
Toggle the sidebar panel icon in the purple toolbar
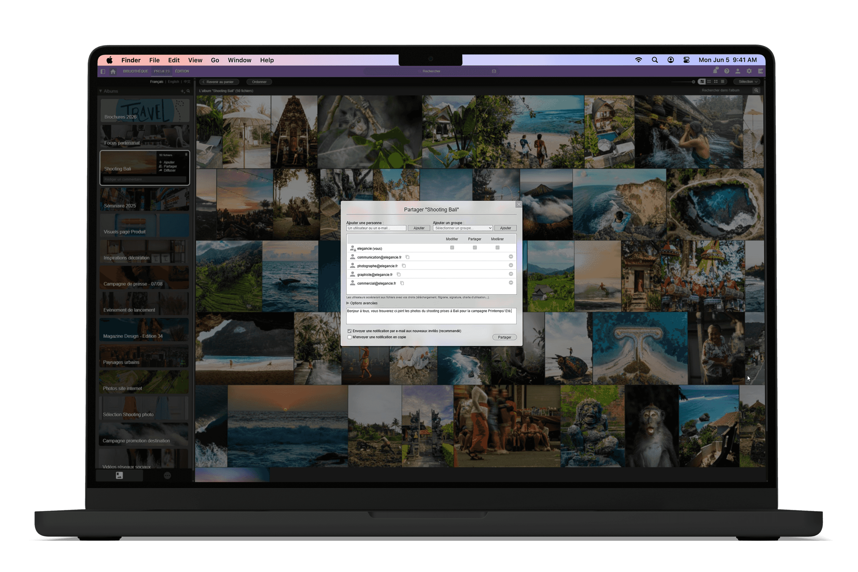[x=103, y=71]
